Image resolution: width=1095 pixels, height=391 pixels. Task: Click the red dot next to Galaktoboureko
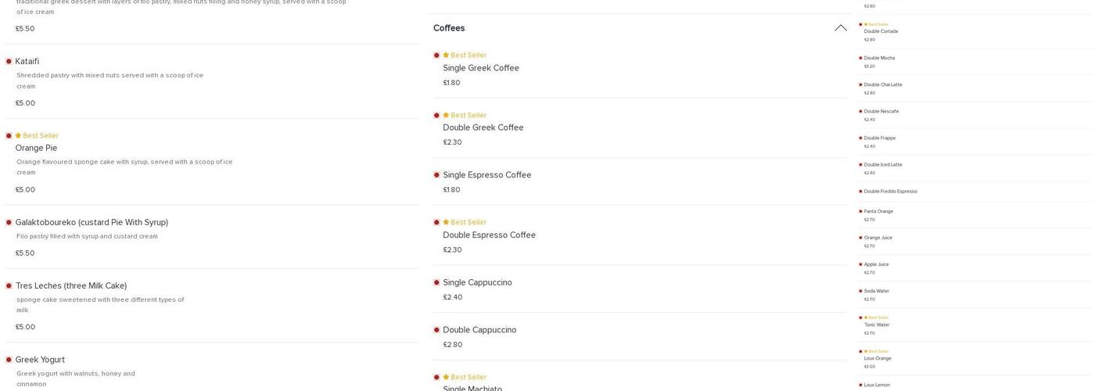pos(9,223)
